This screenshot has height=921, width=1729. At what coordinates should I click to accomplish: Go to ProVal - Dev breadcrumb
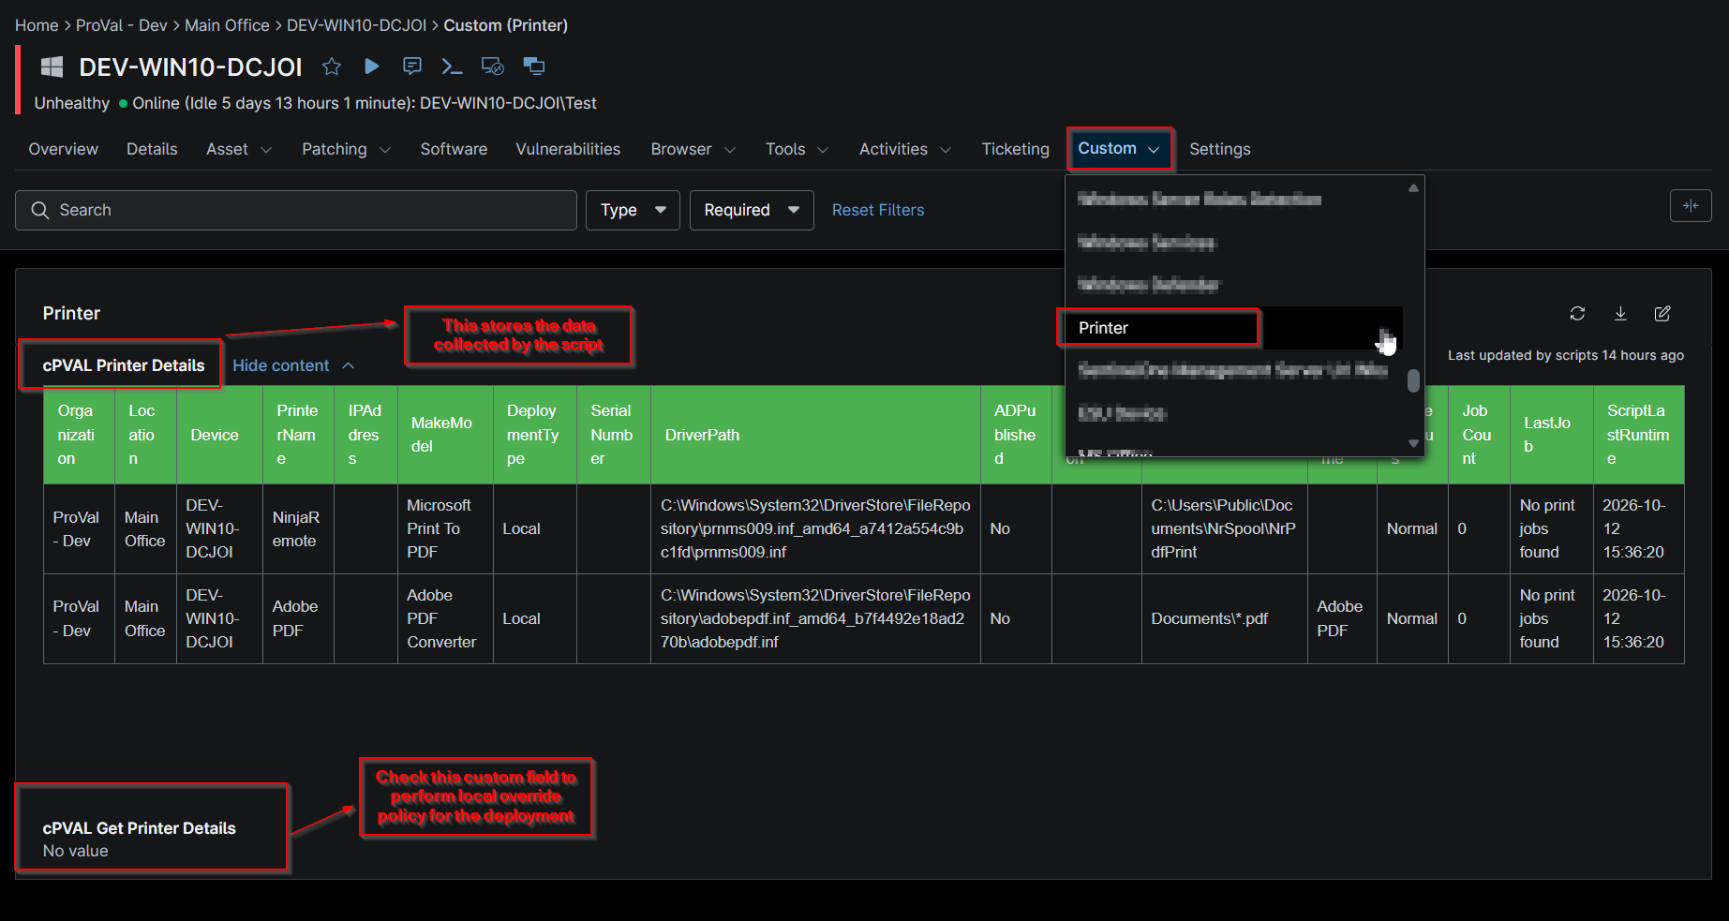(121, 25)
